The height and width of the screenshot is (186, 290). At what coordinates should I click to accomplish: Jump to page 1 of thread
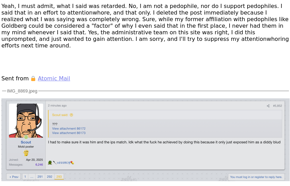tap(25, 177)
